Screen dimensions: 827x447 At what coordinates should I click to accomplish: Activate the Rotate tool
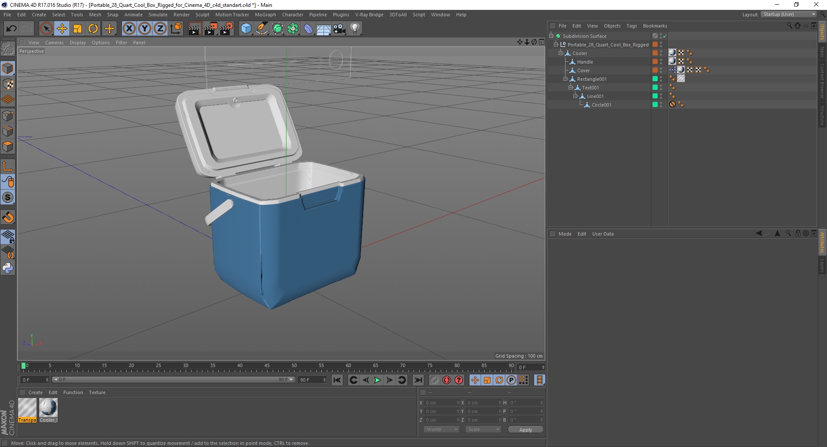(93, 29)
